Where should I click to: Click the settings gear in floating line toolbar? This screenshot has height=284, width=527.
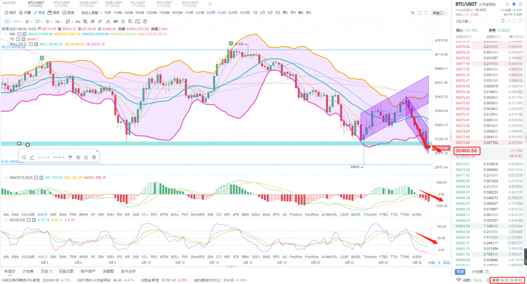[x=78, y=158]
